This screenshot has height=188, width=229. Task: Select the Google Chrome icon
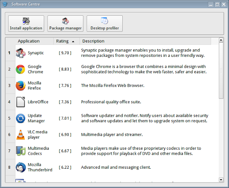point(21,69)
